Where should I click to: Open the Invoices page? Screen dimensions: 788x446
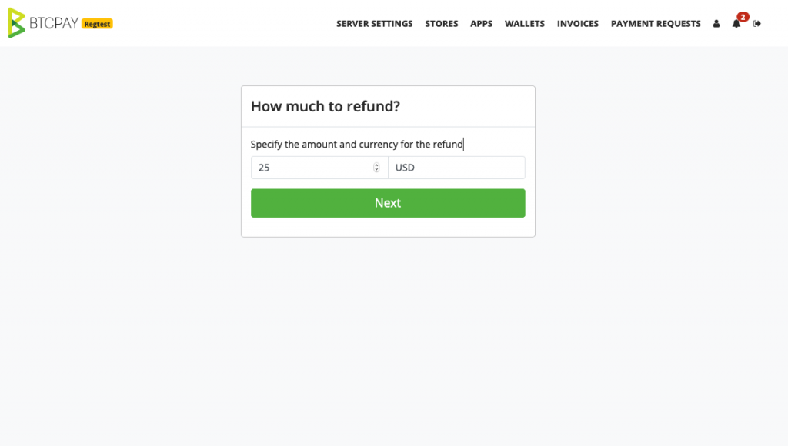click(577, 24)
